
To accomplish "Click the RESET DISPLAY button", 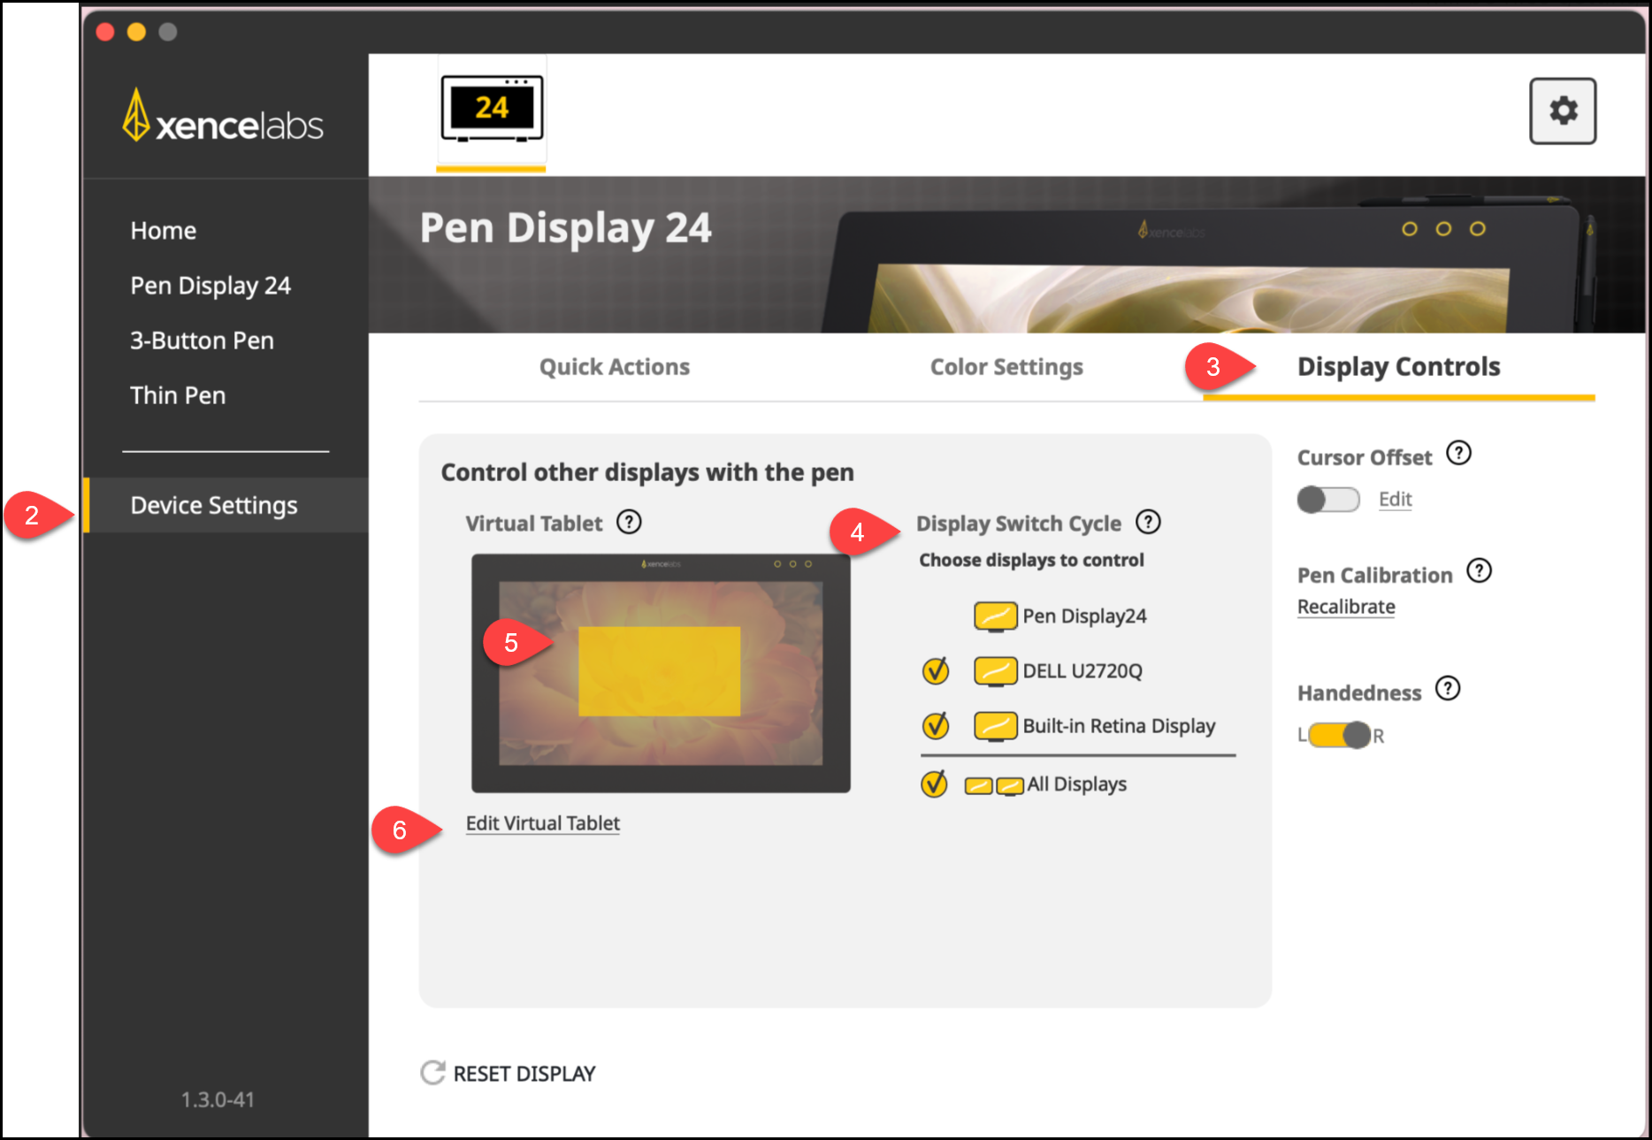I will coord(508,1074).
